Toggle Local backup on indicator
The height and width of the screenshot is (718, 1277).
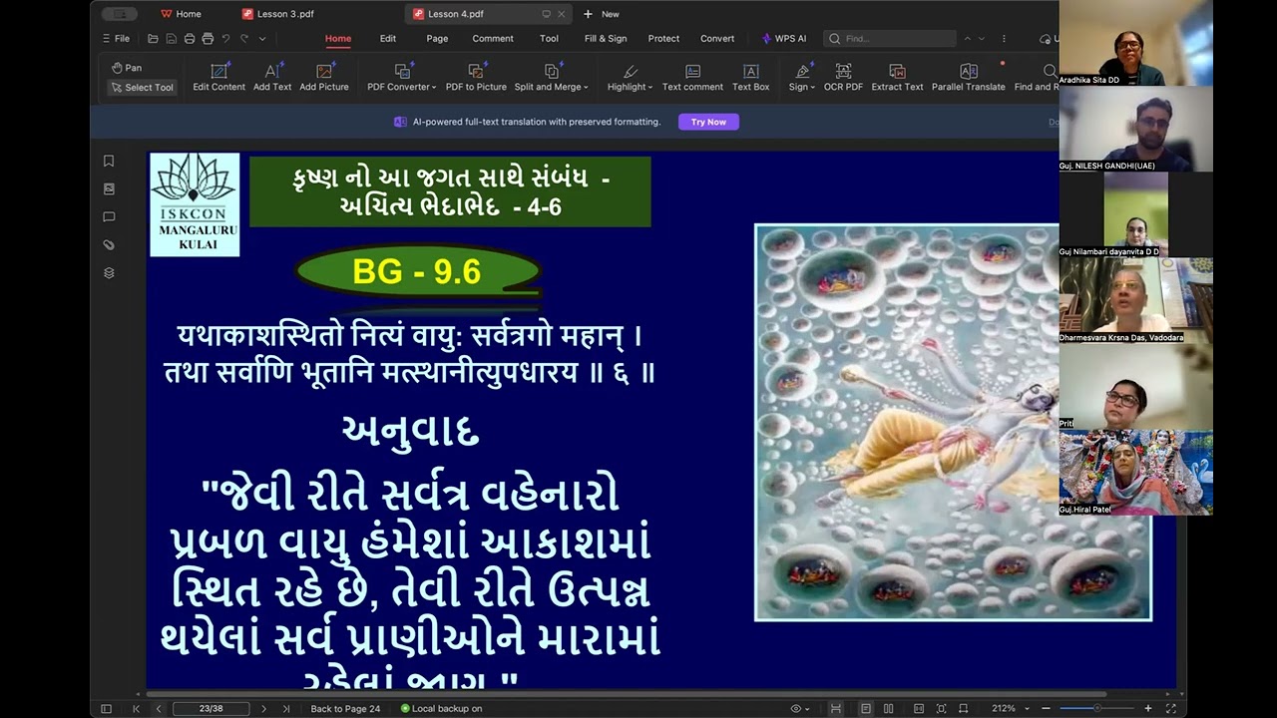click(441, 708)
